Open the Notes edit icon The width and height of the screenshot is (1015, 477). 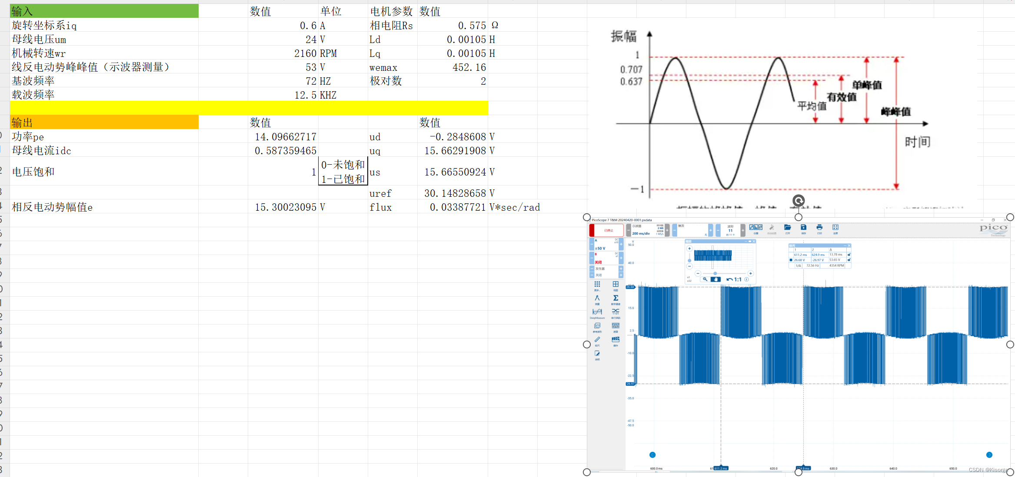coord(597,354)
